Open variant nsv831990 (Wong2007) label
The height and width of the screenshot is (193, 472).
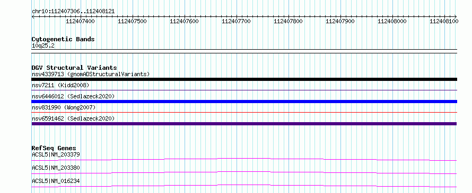64,107
